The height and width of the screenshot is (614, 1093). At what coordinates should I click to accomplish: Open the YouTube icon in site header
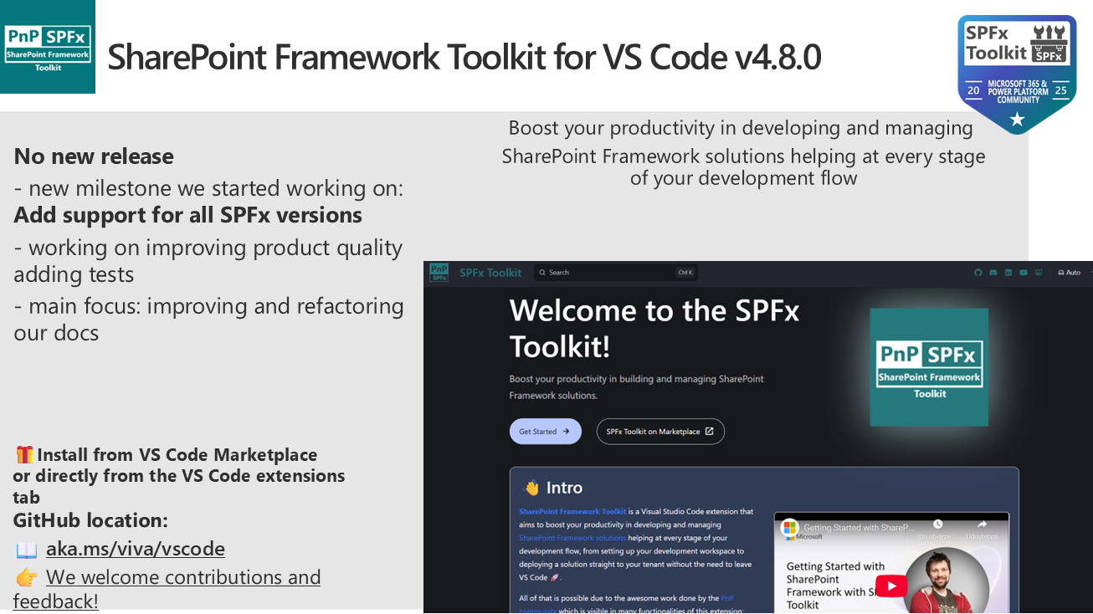point(1024,273)
